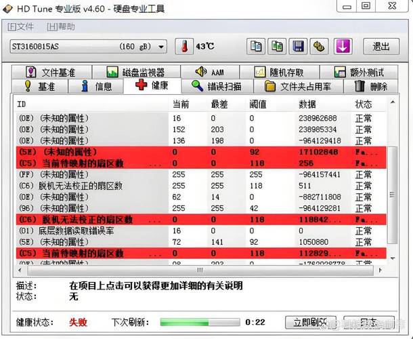413x339 pixels.
Task: Open the 文件 menu
Action: pyautogui.click(x=20, y=26)
